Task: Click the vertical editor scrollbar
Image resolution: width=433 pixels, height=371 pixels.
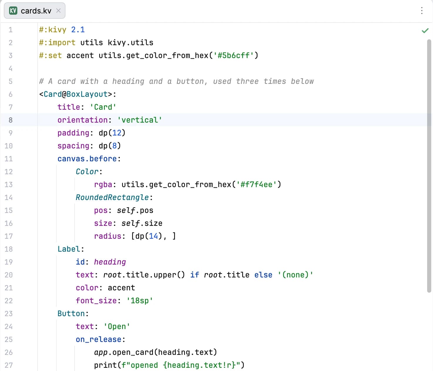Action: coord(429,166)
